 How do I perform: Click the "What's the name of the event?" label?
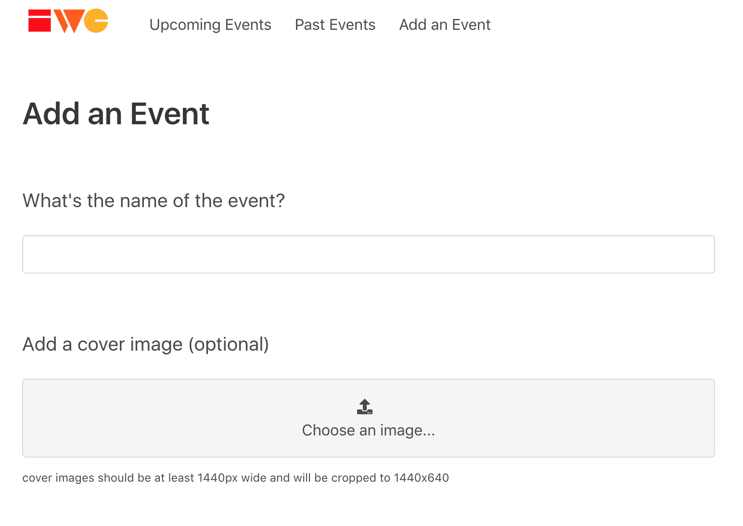[154, 201]
